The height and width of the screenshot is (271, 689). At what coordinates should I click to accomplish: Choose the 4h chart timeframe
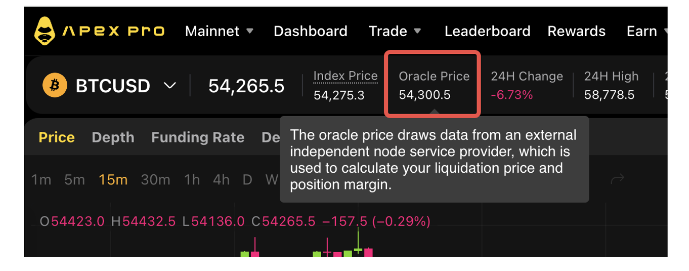coord(221,180)
